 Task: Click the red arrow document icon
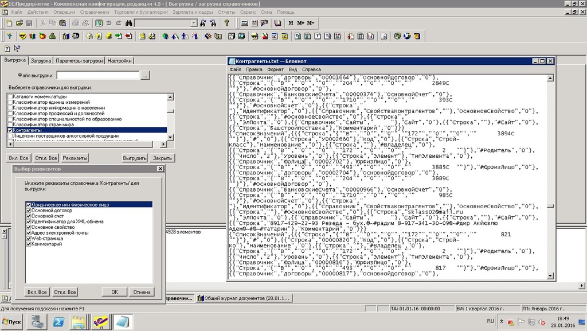point(129,36)
